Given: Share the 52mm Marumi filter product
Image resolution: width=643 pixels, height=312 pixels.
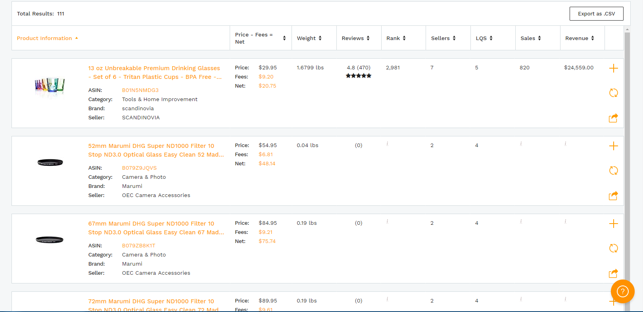Looking at the screenshot, I should (613, 195).
